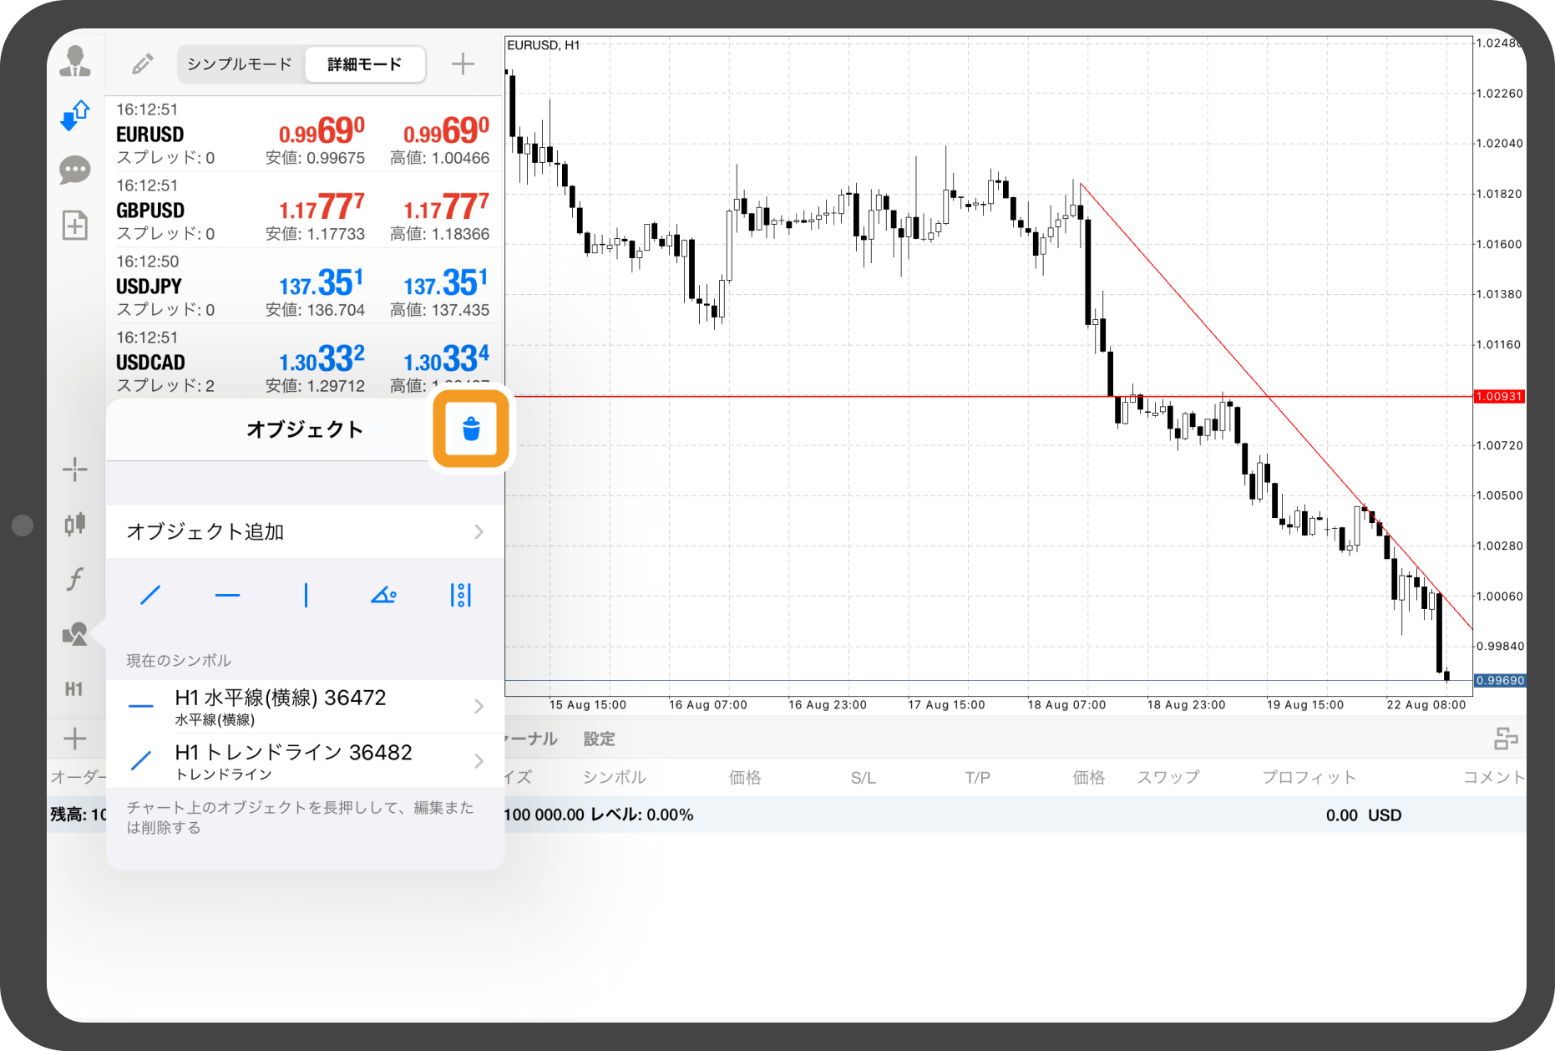Tap the コメント column header
Image resolution: width=1555 pixels, height=1051 pixels.
pyautogui.click(x=1494, y=778)
